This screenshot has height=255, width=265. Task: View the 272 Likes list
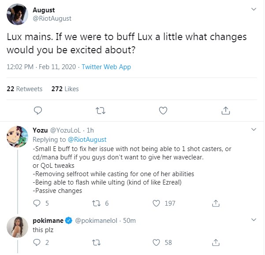pos(65,89)
